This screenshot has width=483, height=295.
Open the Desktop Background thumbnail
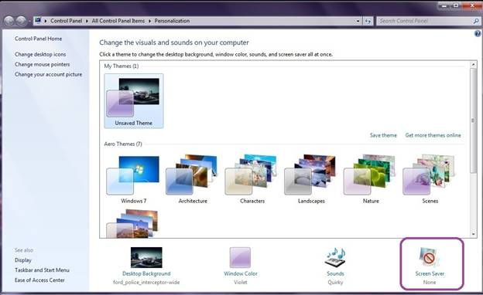tap(146, 257)
